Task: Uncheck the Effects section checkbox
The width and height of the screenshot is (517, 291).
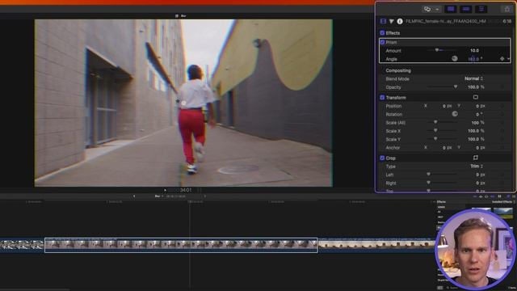Action: 382,33
